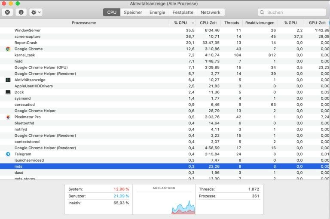Screen dimensions: 330x219
Task: Open the Energie tab
Action: pyautogui.click(x=157, y=12)
